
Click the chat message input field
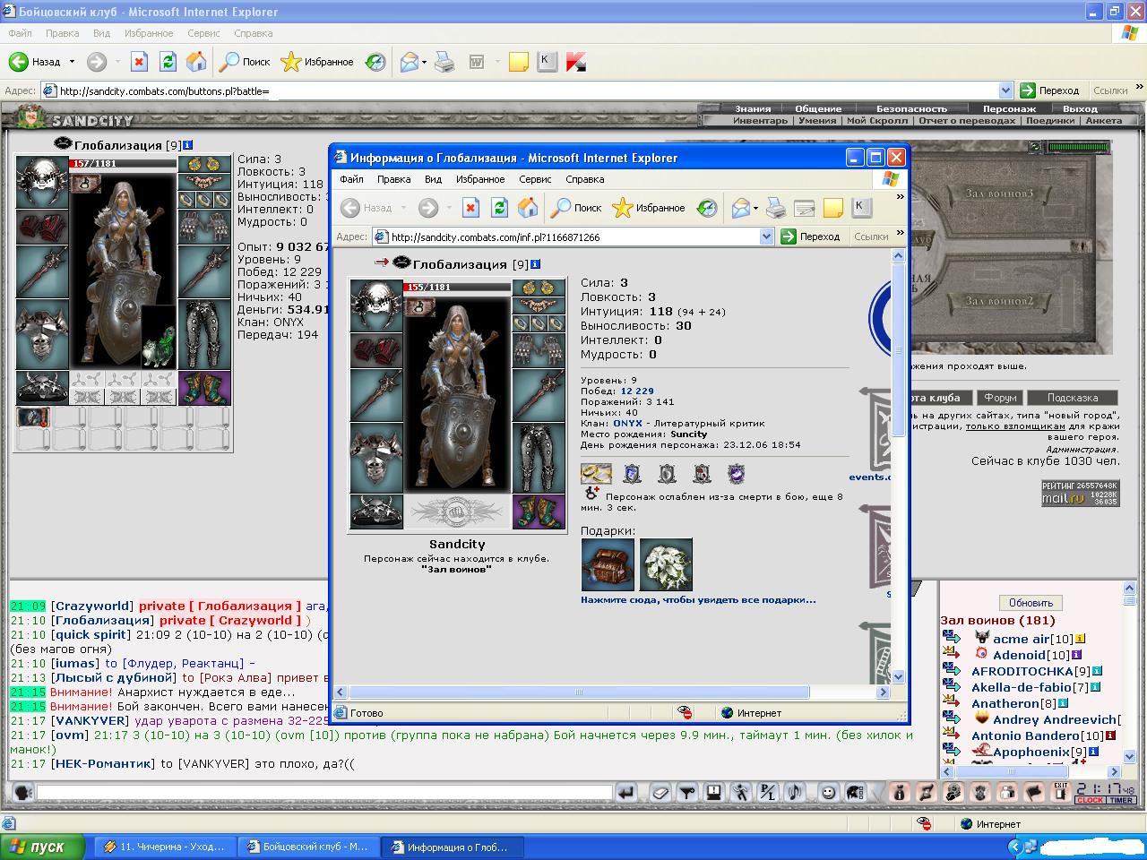click(x=324, y=793)
